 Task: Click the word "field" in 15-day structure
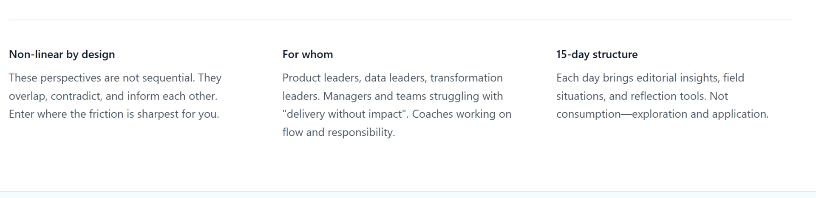734,78
